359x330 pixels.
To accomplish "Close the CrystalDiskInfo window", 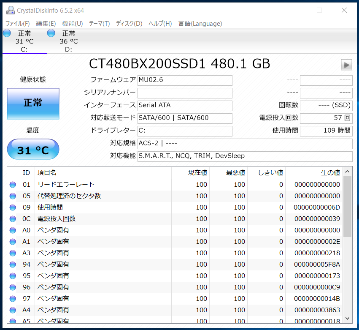I will click(344, 10).
